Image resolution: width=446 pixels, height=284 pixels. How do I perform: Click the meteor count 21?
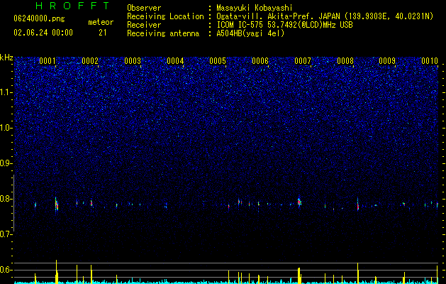tap(102, 33)
